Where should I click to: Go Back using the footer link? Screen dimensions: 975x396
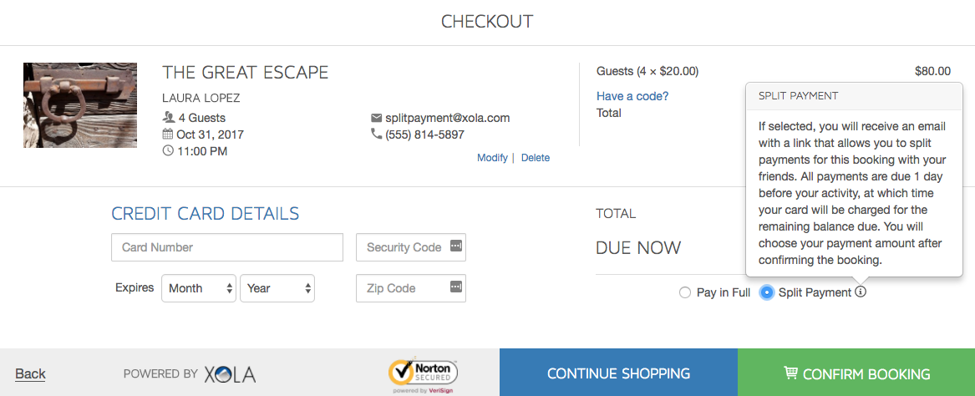(30, 373)
